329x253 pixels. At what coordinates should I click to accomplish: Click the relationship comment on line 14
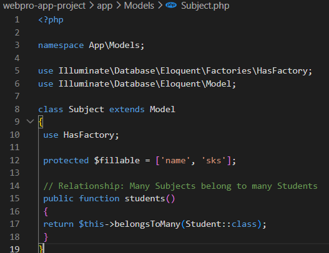click(180, 186)
